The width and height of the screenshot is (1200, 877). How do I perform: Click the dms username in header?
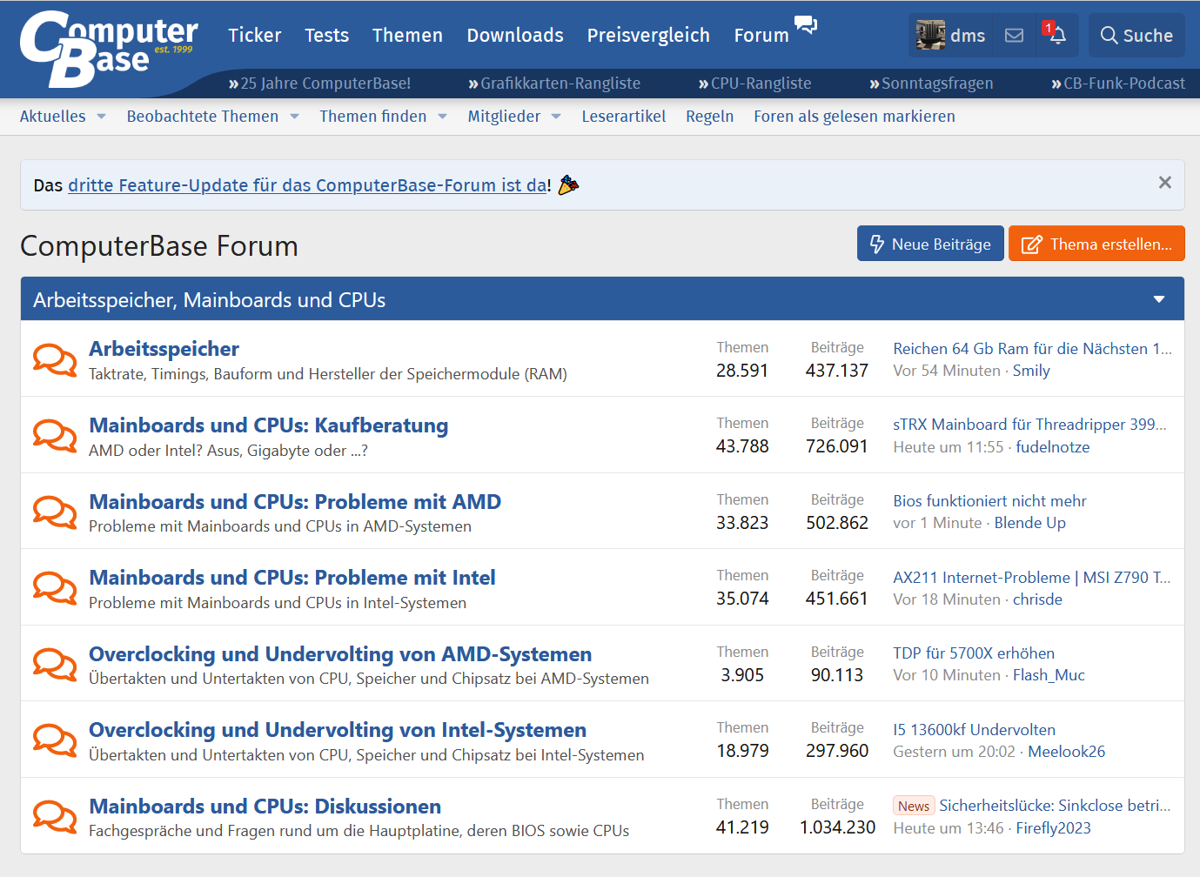(967, 36)
